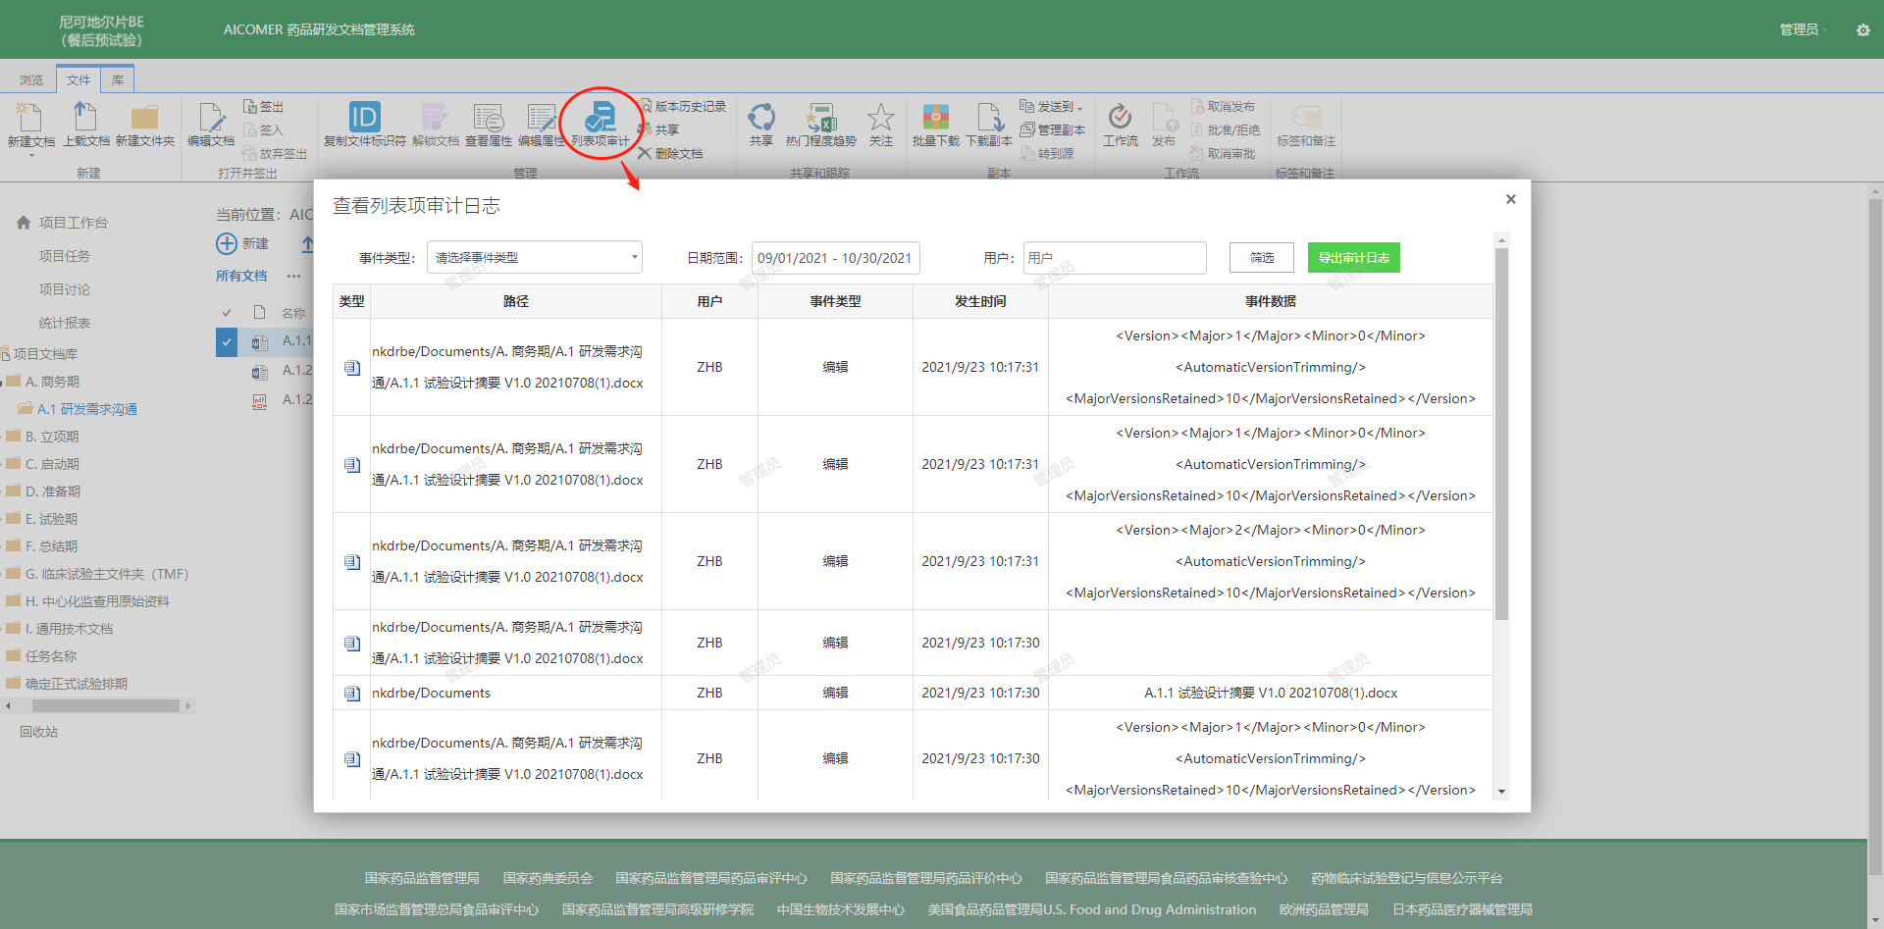The image size is (1884, 929).
Task: Click the sidebar horizontal scrollbar thumb
Action: pos(106,705)
